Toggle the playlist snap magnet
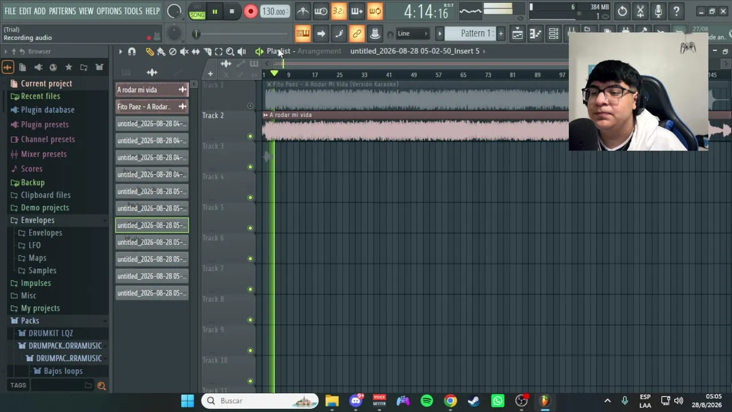Screen dimensions: 732x412 132,51
